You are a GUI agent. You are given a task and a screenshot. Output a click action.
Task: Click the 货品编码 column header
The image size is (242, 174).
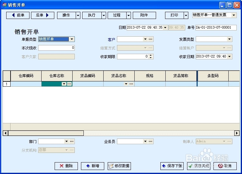(88, 76)
